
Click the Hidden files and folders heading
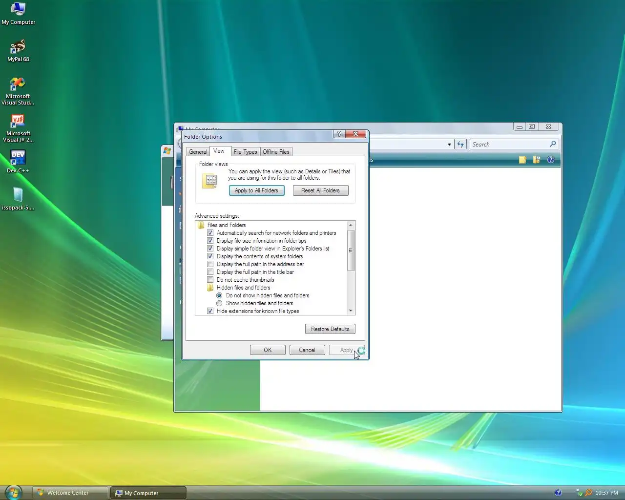pyautogui.click(x=243, y=288)
